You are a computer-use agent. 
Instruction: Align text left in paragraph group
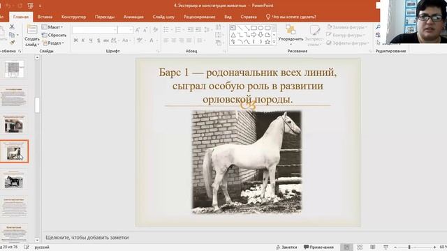166,40
